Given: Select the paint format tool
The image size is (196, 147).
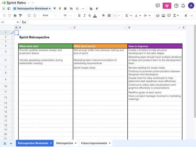Looking at the screenshot, I should [x=20, y=15].
